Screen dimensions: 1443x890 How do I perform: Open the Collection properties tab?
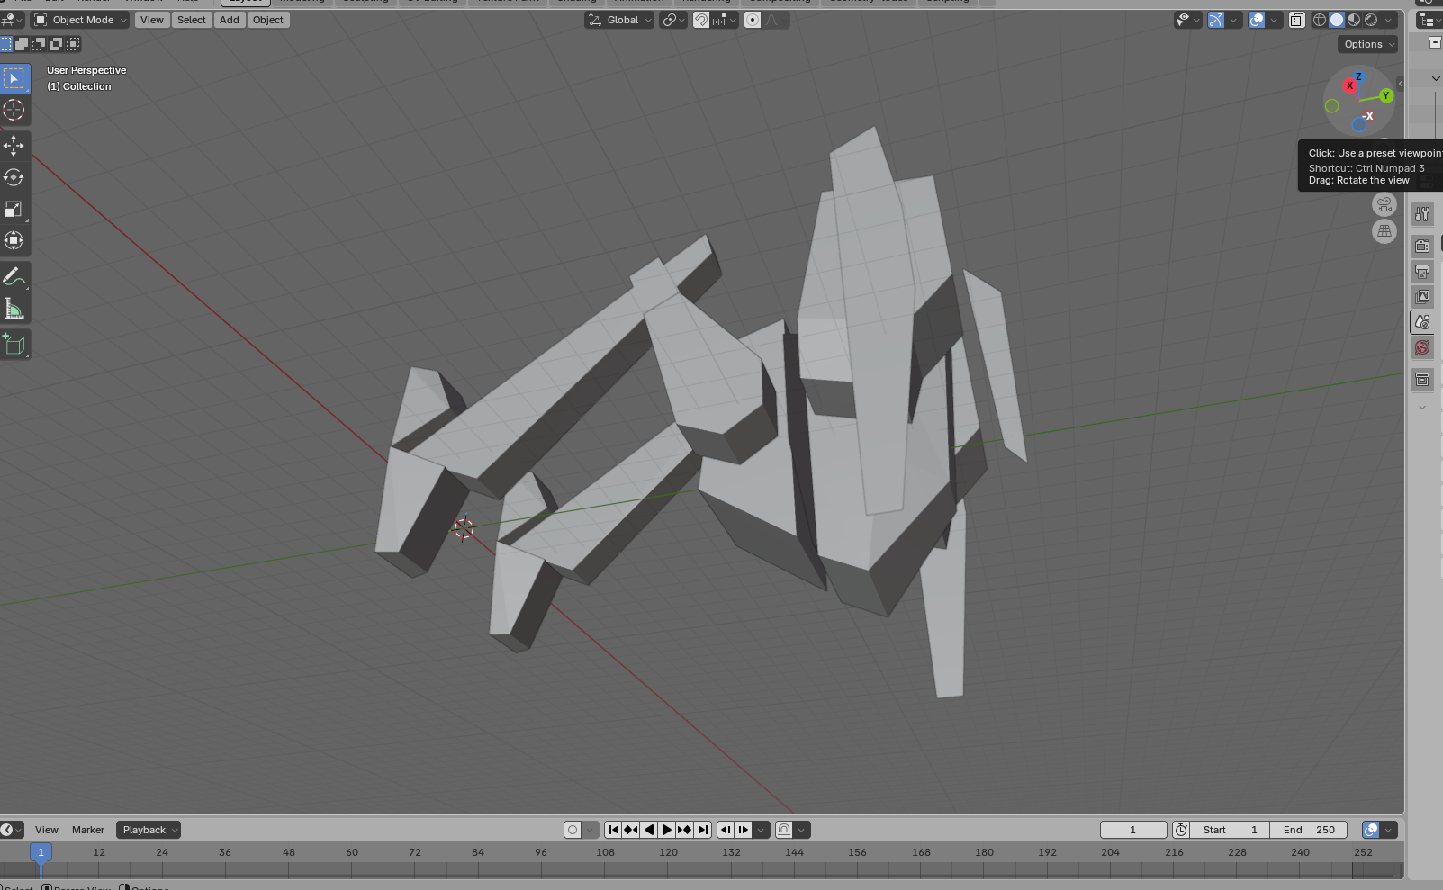[x=1422, y=379]
